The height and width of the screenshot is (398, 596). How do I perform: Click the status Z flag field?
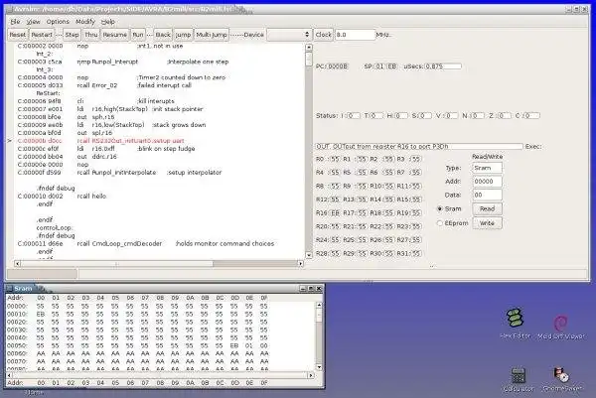(x=504, y=115)
